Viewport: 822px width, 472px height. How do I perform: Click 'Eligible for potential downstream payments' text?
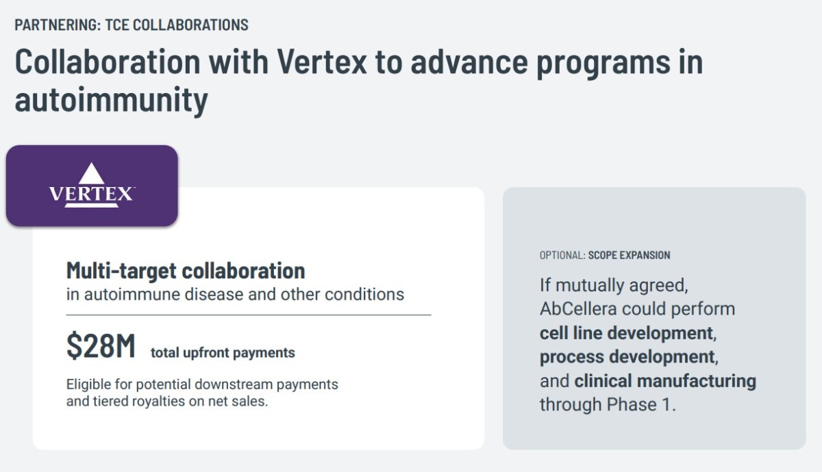coord(202,384)
